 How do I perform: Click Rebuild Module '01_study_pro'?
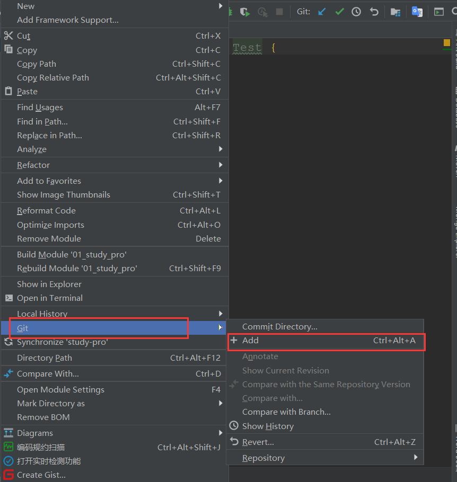click(x=115, y=269)
